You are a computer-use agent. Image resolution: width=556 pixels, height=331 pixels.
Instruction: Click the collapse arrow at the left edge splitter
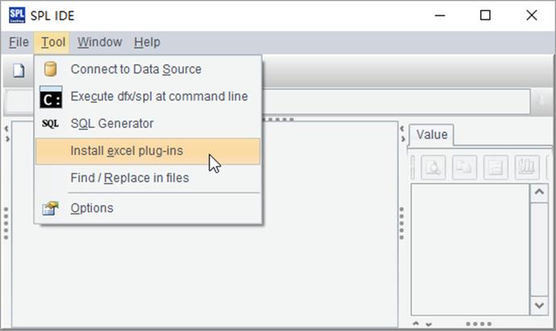[6, 129]
